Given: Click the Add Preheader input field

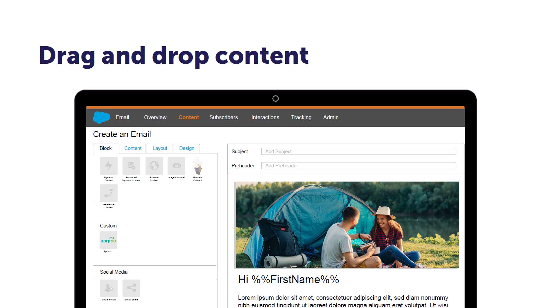Looking at the screenshot, I should (358, 165).
